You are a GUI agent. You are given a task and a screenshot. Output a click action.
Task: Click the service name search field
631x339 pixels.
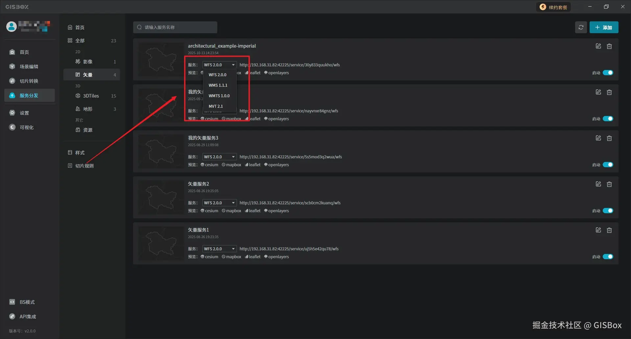tap(175, 27)
